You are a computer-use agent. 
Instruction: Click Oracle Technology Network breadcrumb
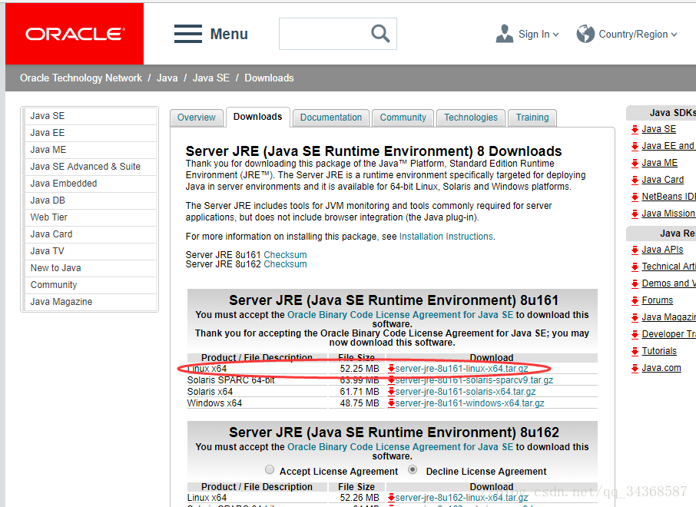coord(81,78)
